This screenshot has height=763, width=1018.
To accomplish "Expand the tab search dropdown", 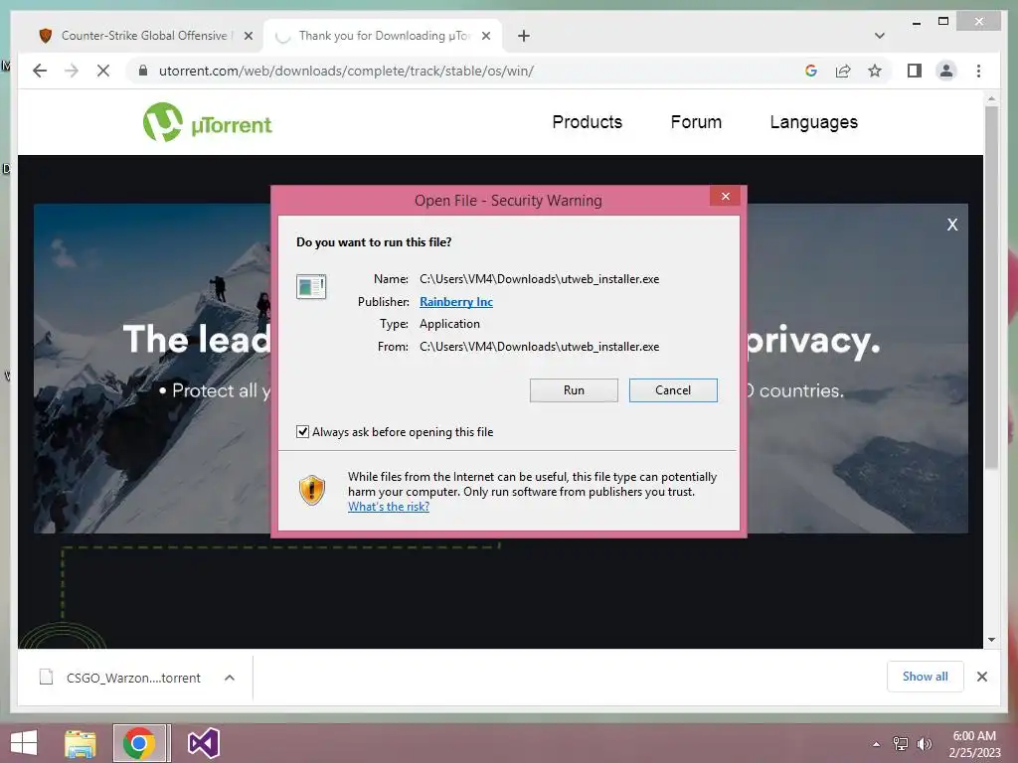I will pos(880,36).
